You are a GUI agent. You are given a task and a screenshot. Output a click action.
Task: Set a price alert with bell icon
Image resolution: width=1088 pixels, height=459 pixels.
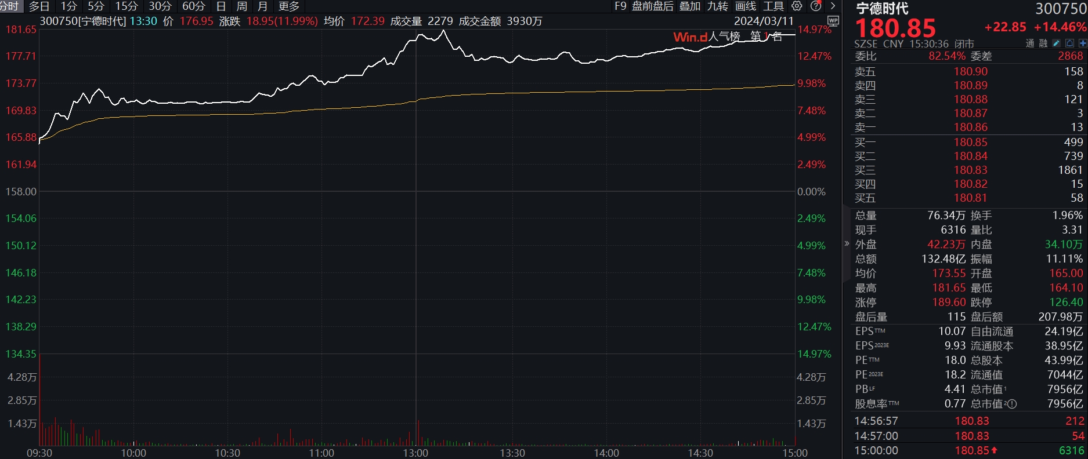pyautogui.click(x=1069, y=43)
